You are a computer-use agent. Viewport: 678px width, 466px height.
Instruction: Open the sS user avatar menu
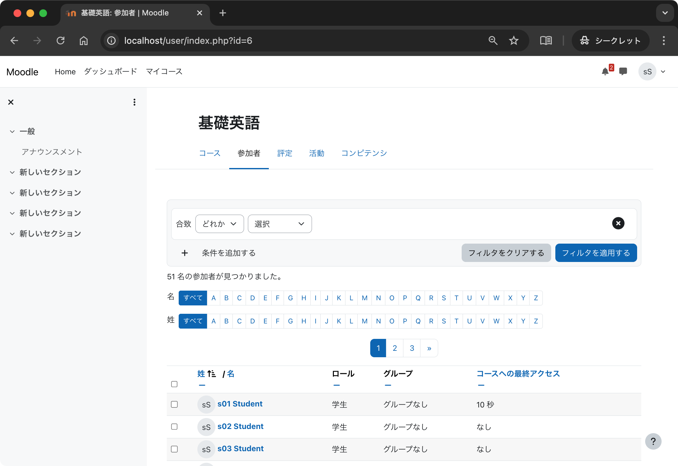pos(648,71)
